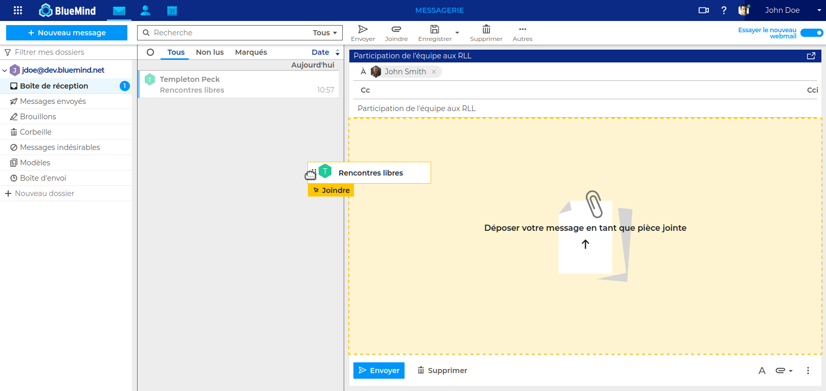Toggle the new webmail switch
This screenshot has height=391, width=826.
[812, 33]
